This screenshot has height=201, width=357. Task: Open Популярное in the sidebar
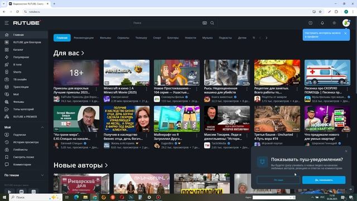pos(24,57)
